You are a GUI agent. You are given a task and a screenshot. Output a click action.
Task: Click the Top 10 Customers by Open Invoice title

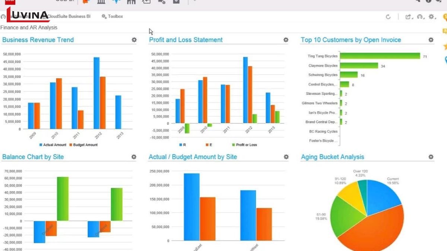coord(351,40)
